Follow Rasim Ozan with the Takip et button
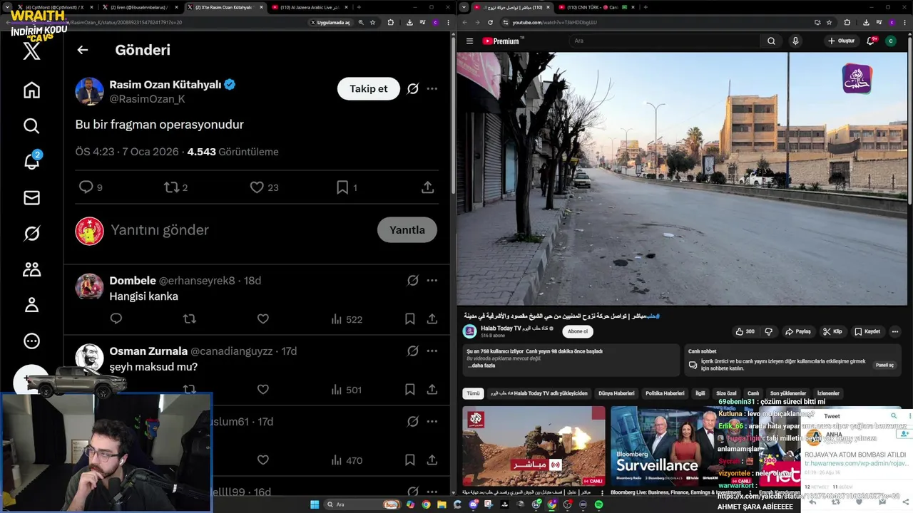The image size is (913, 513). point(368,89)
